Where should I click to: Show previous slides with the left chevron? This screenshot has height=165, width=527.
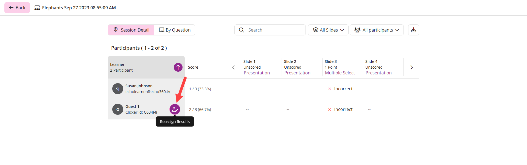pyautogui.click(x=233, y=67)
